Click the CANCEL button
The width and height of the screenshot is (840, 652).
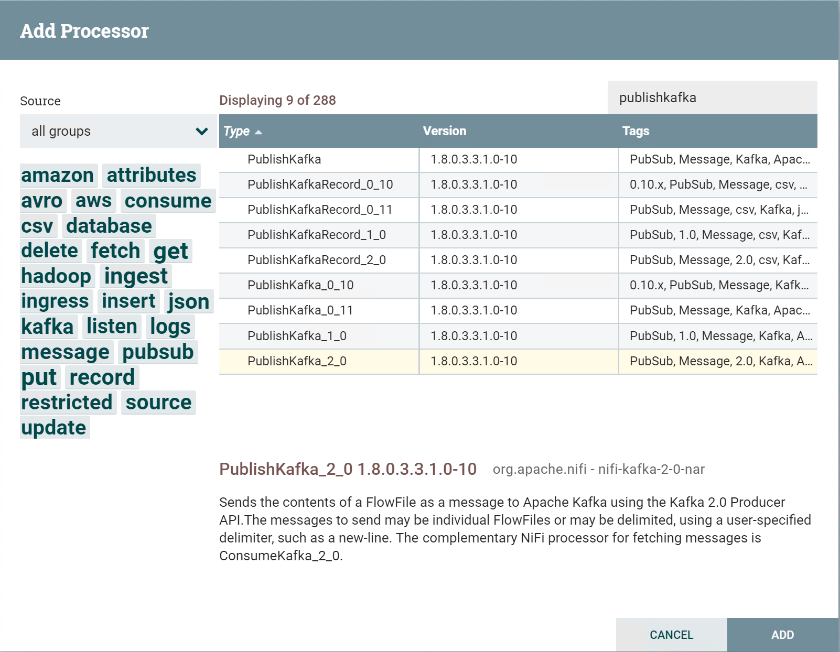(x=672, y=635)
